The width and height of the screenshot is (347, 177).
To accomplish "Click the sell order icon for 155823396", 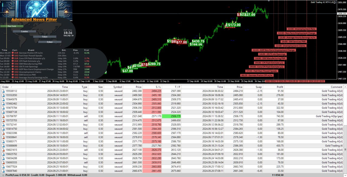I will [x=3, y=133].
